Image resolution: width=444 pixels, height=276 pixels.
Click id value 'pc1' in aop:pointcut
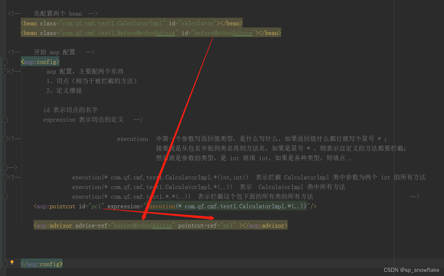click(x=96, y=206)
